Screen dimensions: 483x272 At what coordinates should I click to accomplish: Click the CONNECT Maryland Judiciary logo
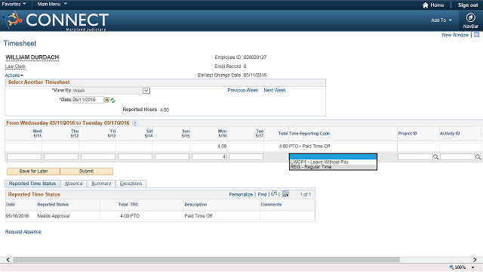55,20
